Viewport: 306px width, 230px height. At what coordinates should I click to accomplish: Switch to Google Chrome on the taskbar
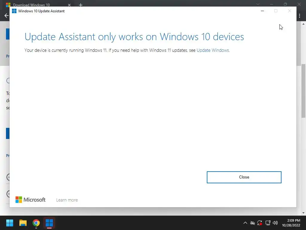tap(36, 223)
